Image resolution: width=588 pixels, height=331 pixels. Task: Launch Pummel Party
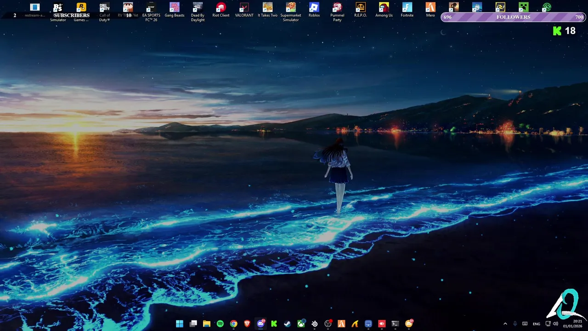point(337,12)
